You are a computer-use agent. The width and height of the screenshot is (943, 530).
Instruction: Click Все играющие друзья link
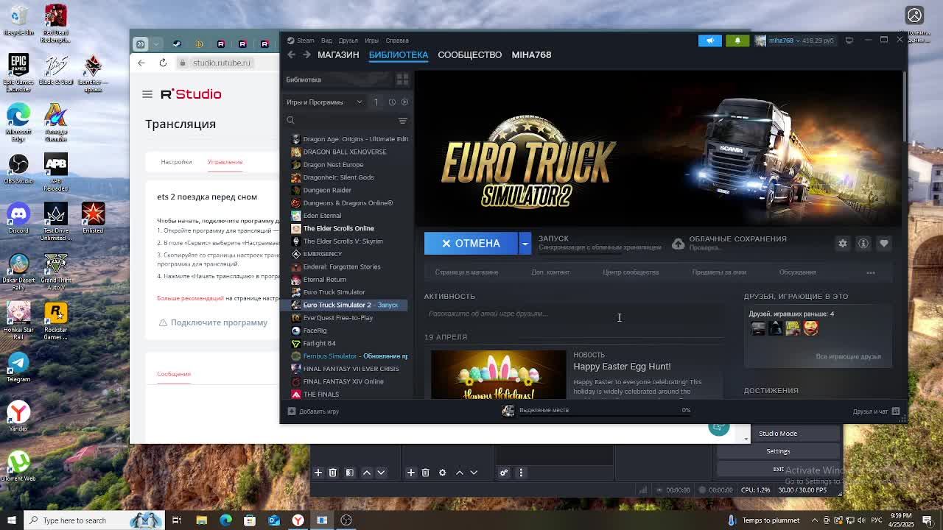[x=848, y=357]
